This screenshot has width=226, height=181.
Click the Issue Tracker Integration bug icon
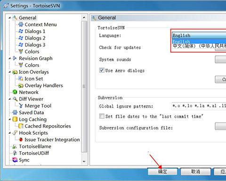(x=21, y=139)
